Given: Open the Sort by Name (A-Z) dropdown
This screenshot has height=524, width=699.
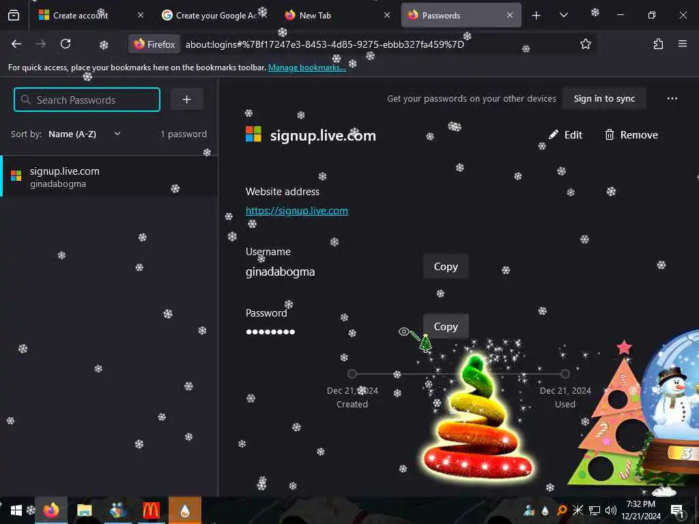Looking at the screenshot, I should click(x=84, y=134).
